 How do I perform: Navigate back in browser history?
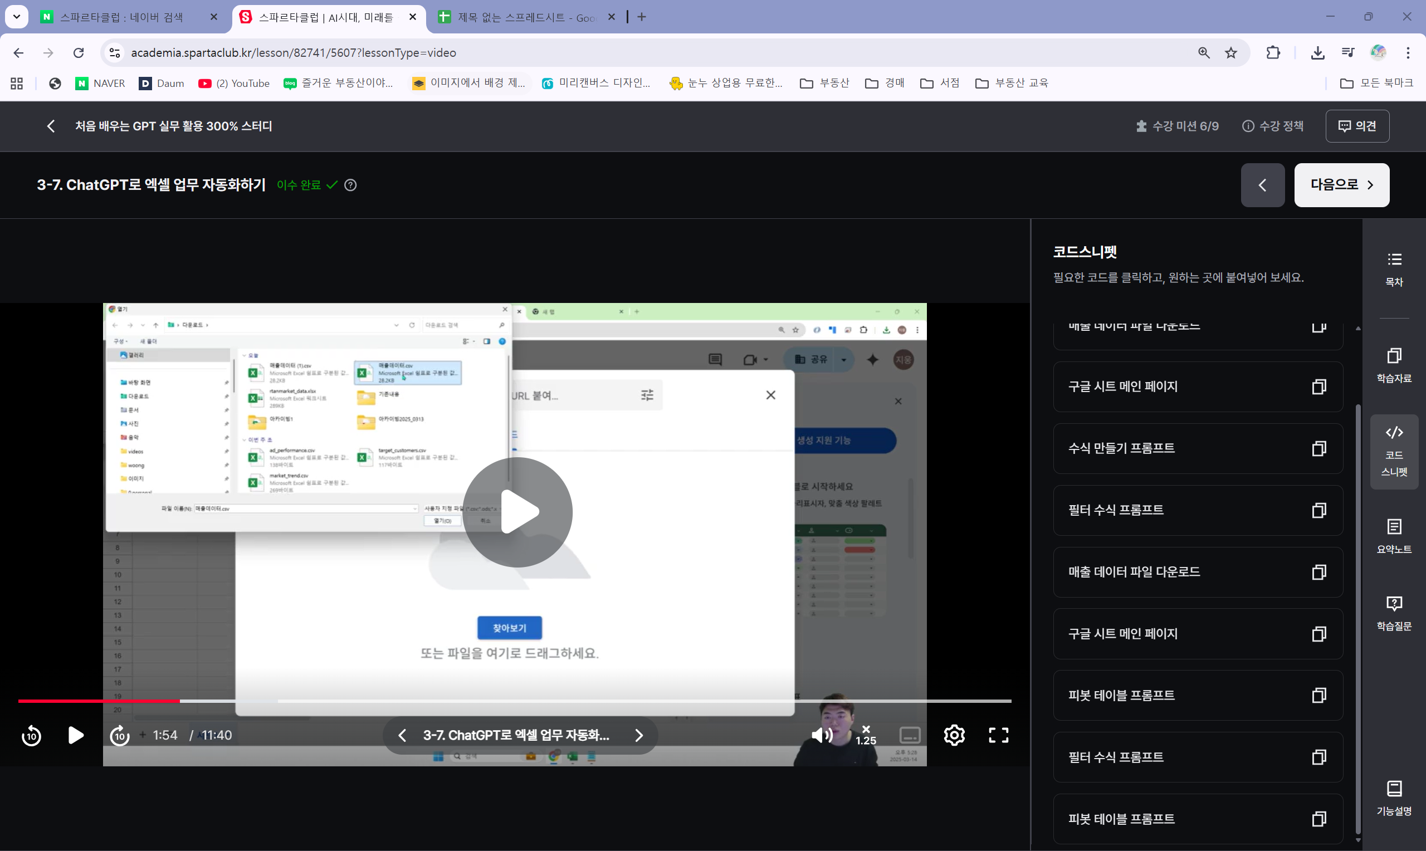click(x=18, y=53)
